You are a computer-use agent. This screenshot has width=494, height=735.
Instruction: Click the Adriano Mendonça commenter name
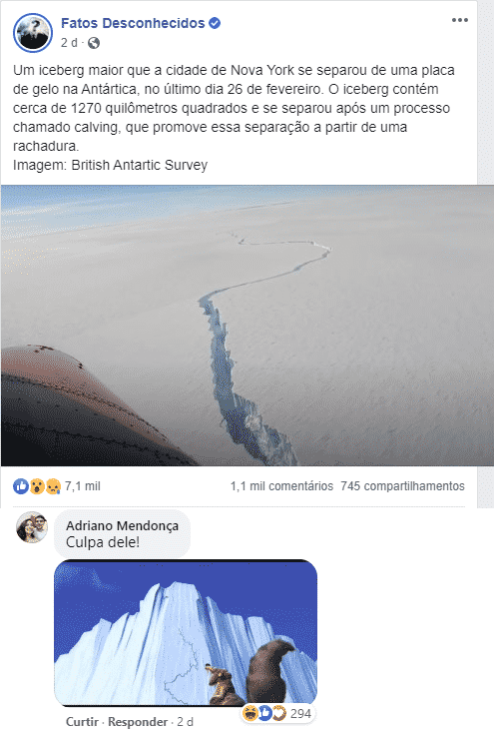pos(122,526)
